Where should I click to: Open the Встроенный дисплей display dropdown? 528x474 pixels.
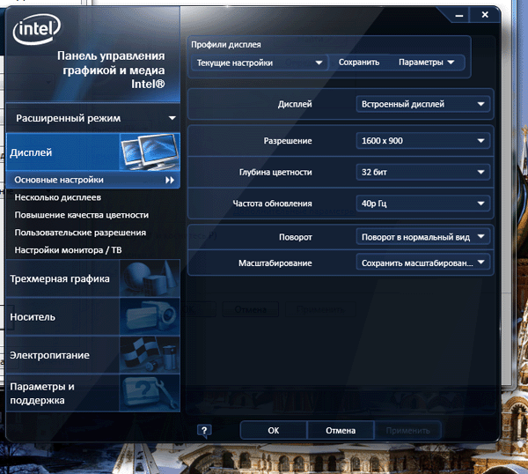[x=423, y=104]
